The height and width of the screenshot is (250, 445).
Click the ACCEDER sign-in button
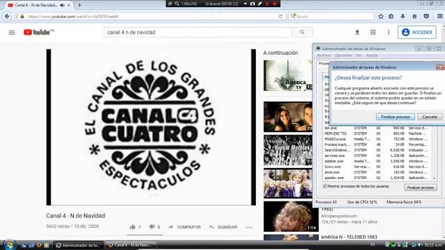point(417,33)
